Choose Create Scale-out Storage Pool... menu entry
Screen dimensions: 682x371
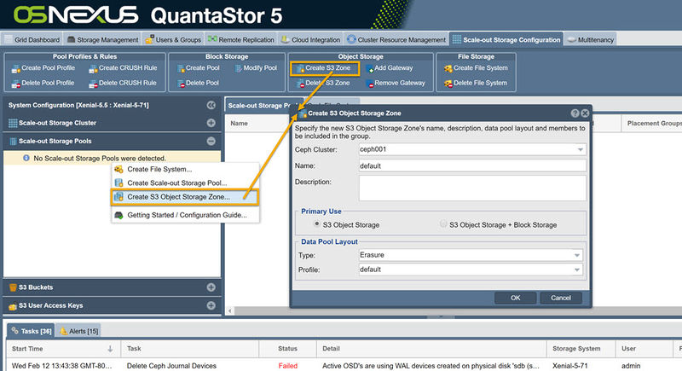[x=185, y=183]
